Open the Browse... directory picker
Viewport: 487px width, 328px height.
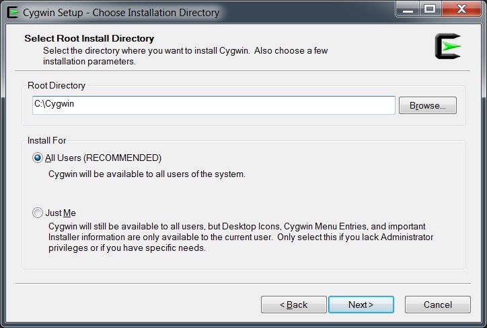428,105
